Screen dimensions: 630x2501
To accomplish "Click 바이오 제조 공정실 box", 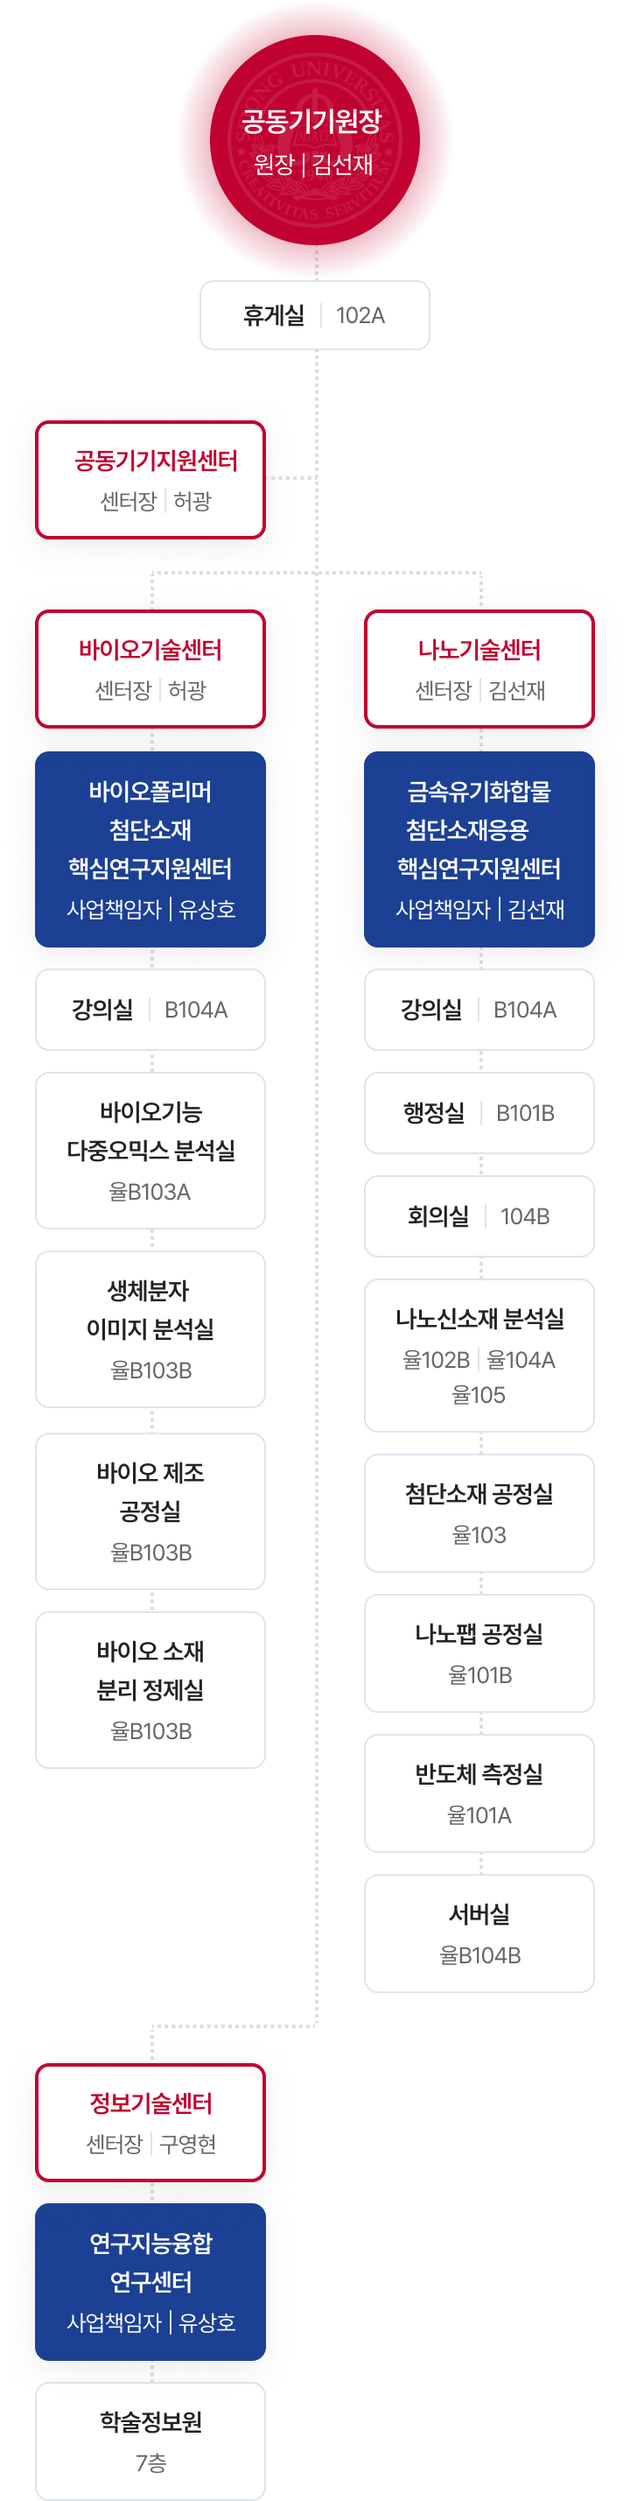I will (x=150, y=1511).
